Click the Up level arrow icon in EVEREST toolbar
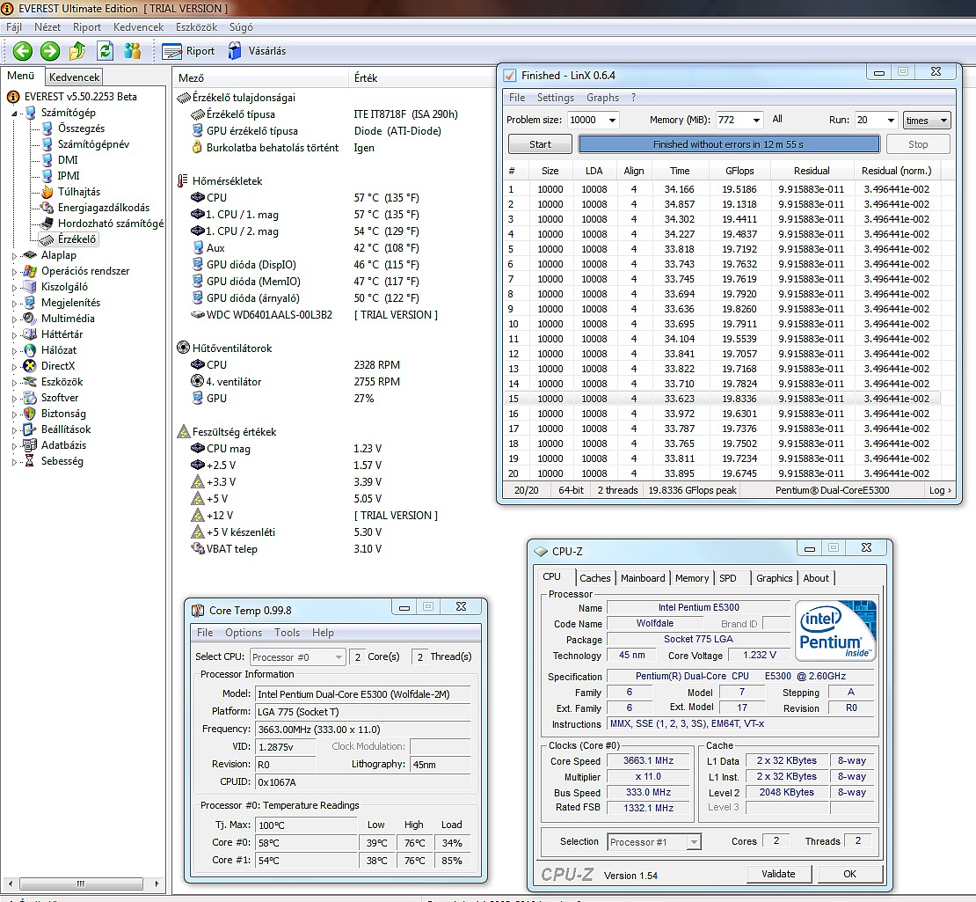Image resolution: width=976 pixels, height=902 pixels. (77, 51)
